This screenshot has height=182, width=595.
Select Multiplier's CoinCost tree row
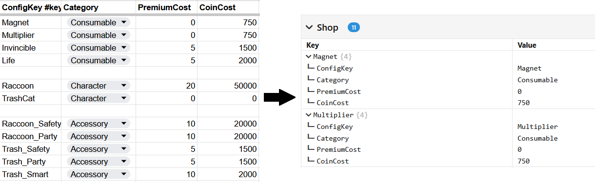pyautogui.click(x=448, y=161)
